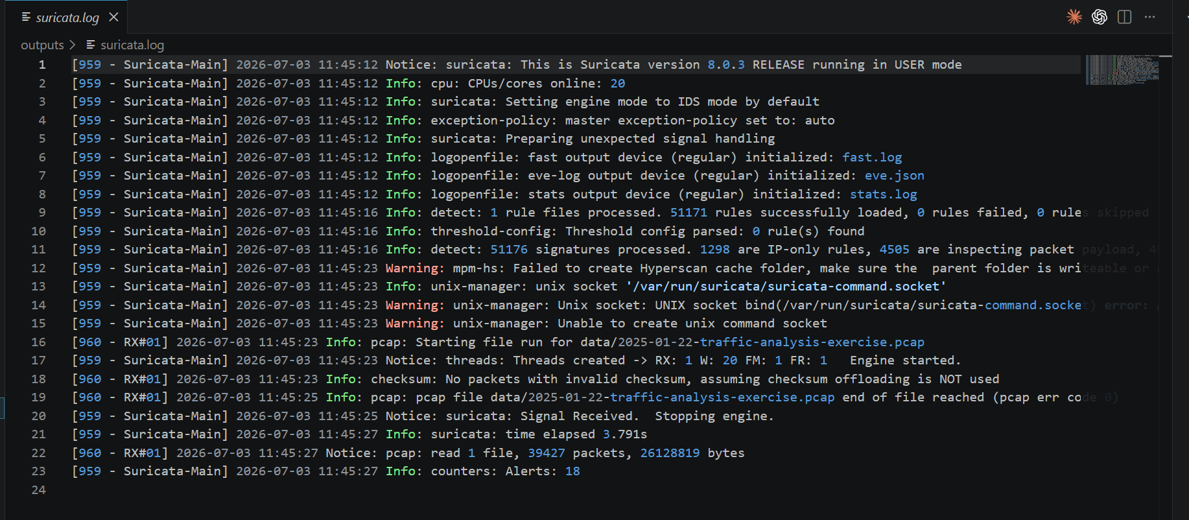
Task: Place cursor on Alerts count 18
Action: click(572, 471)
